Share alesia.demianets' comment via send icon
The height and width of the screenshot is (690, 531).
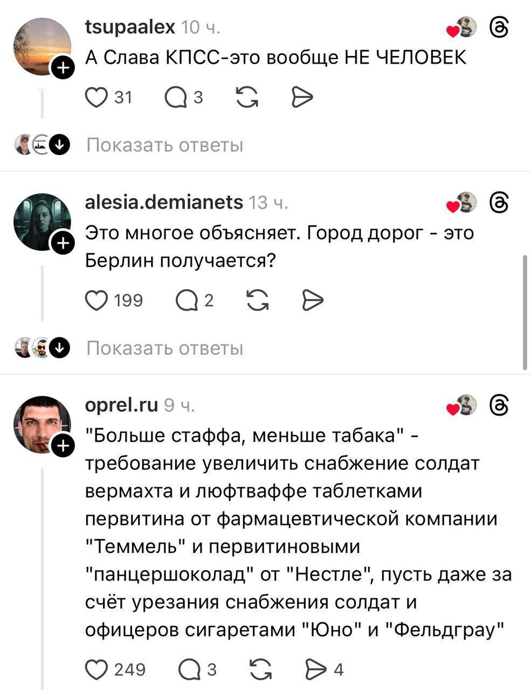tap(313, 300)
